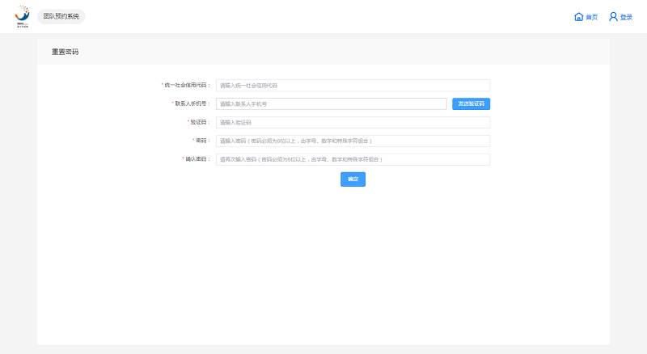Viewport: 647px width, 354px height.
Task: Click the 团队预约系统 title badge
Action: click(x=61, y=16)
